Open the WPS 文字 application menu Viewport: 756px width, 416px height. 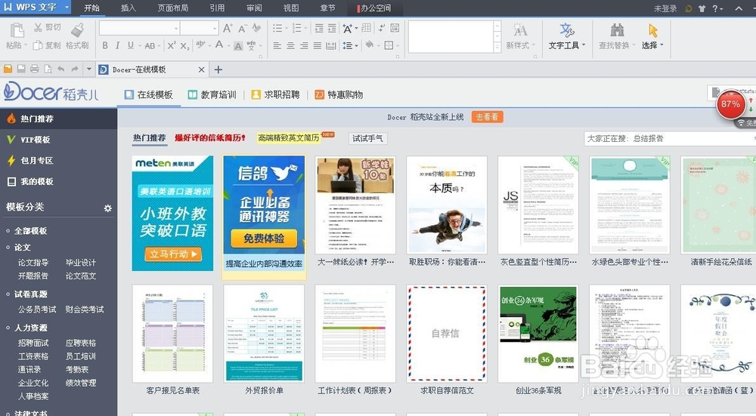point(35,8)
